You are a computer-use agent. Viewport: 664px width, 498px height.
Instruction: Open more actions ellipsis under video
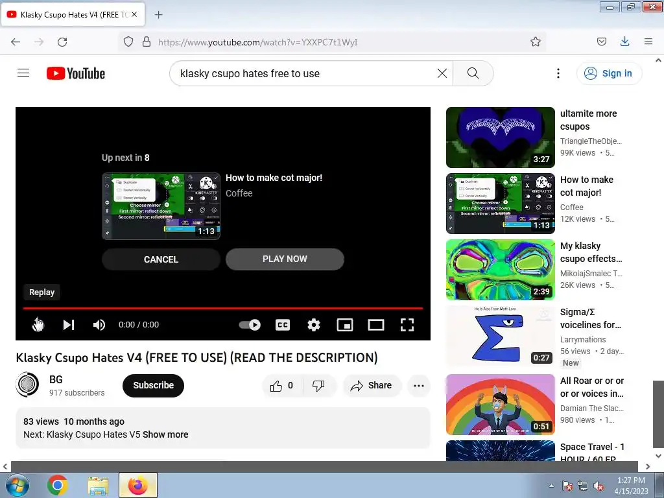419,385
